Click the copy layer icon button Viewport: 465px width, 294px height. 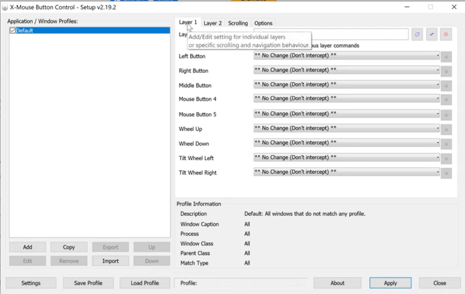click(x=417, y=34)
